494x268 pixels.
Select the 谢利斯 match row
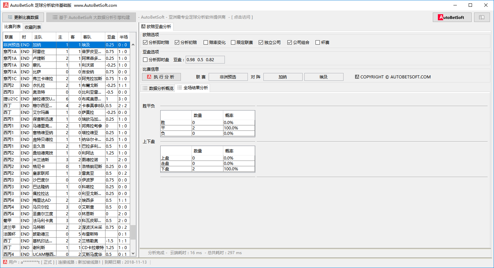(66, 248)
